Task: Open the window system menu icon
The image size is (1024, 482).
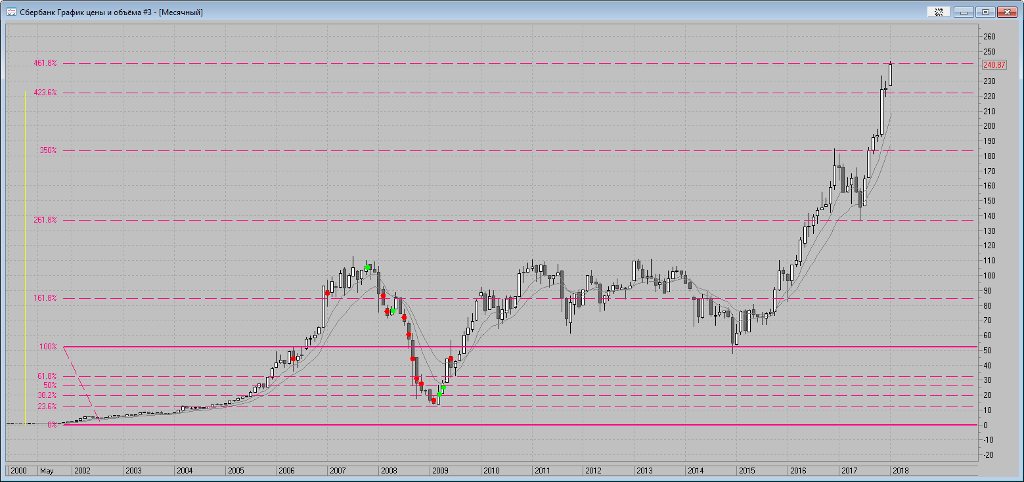Action: [11, 12]
